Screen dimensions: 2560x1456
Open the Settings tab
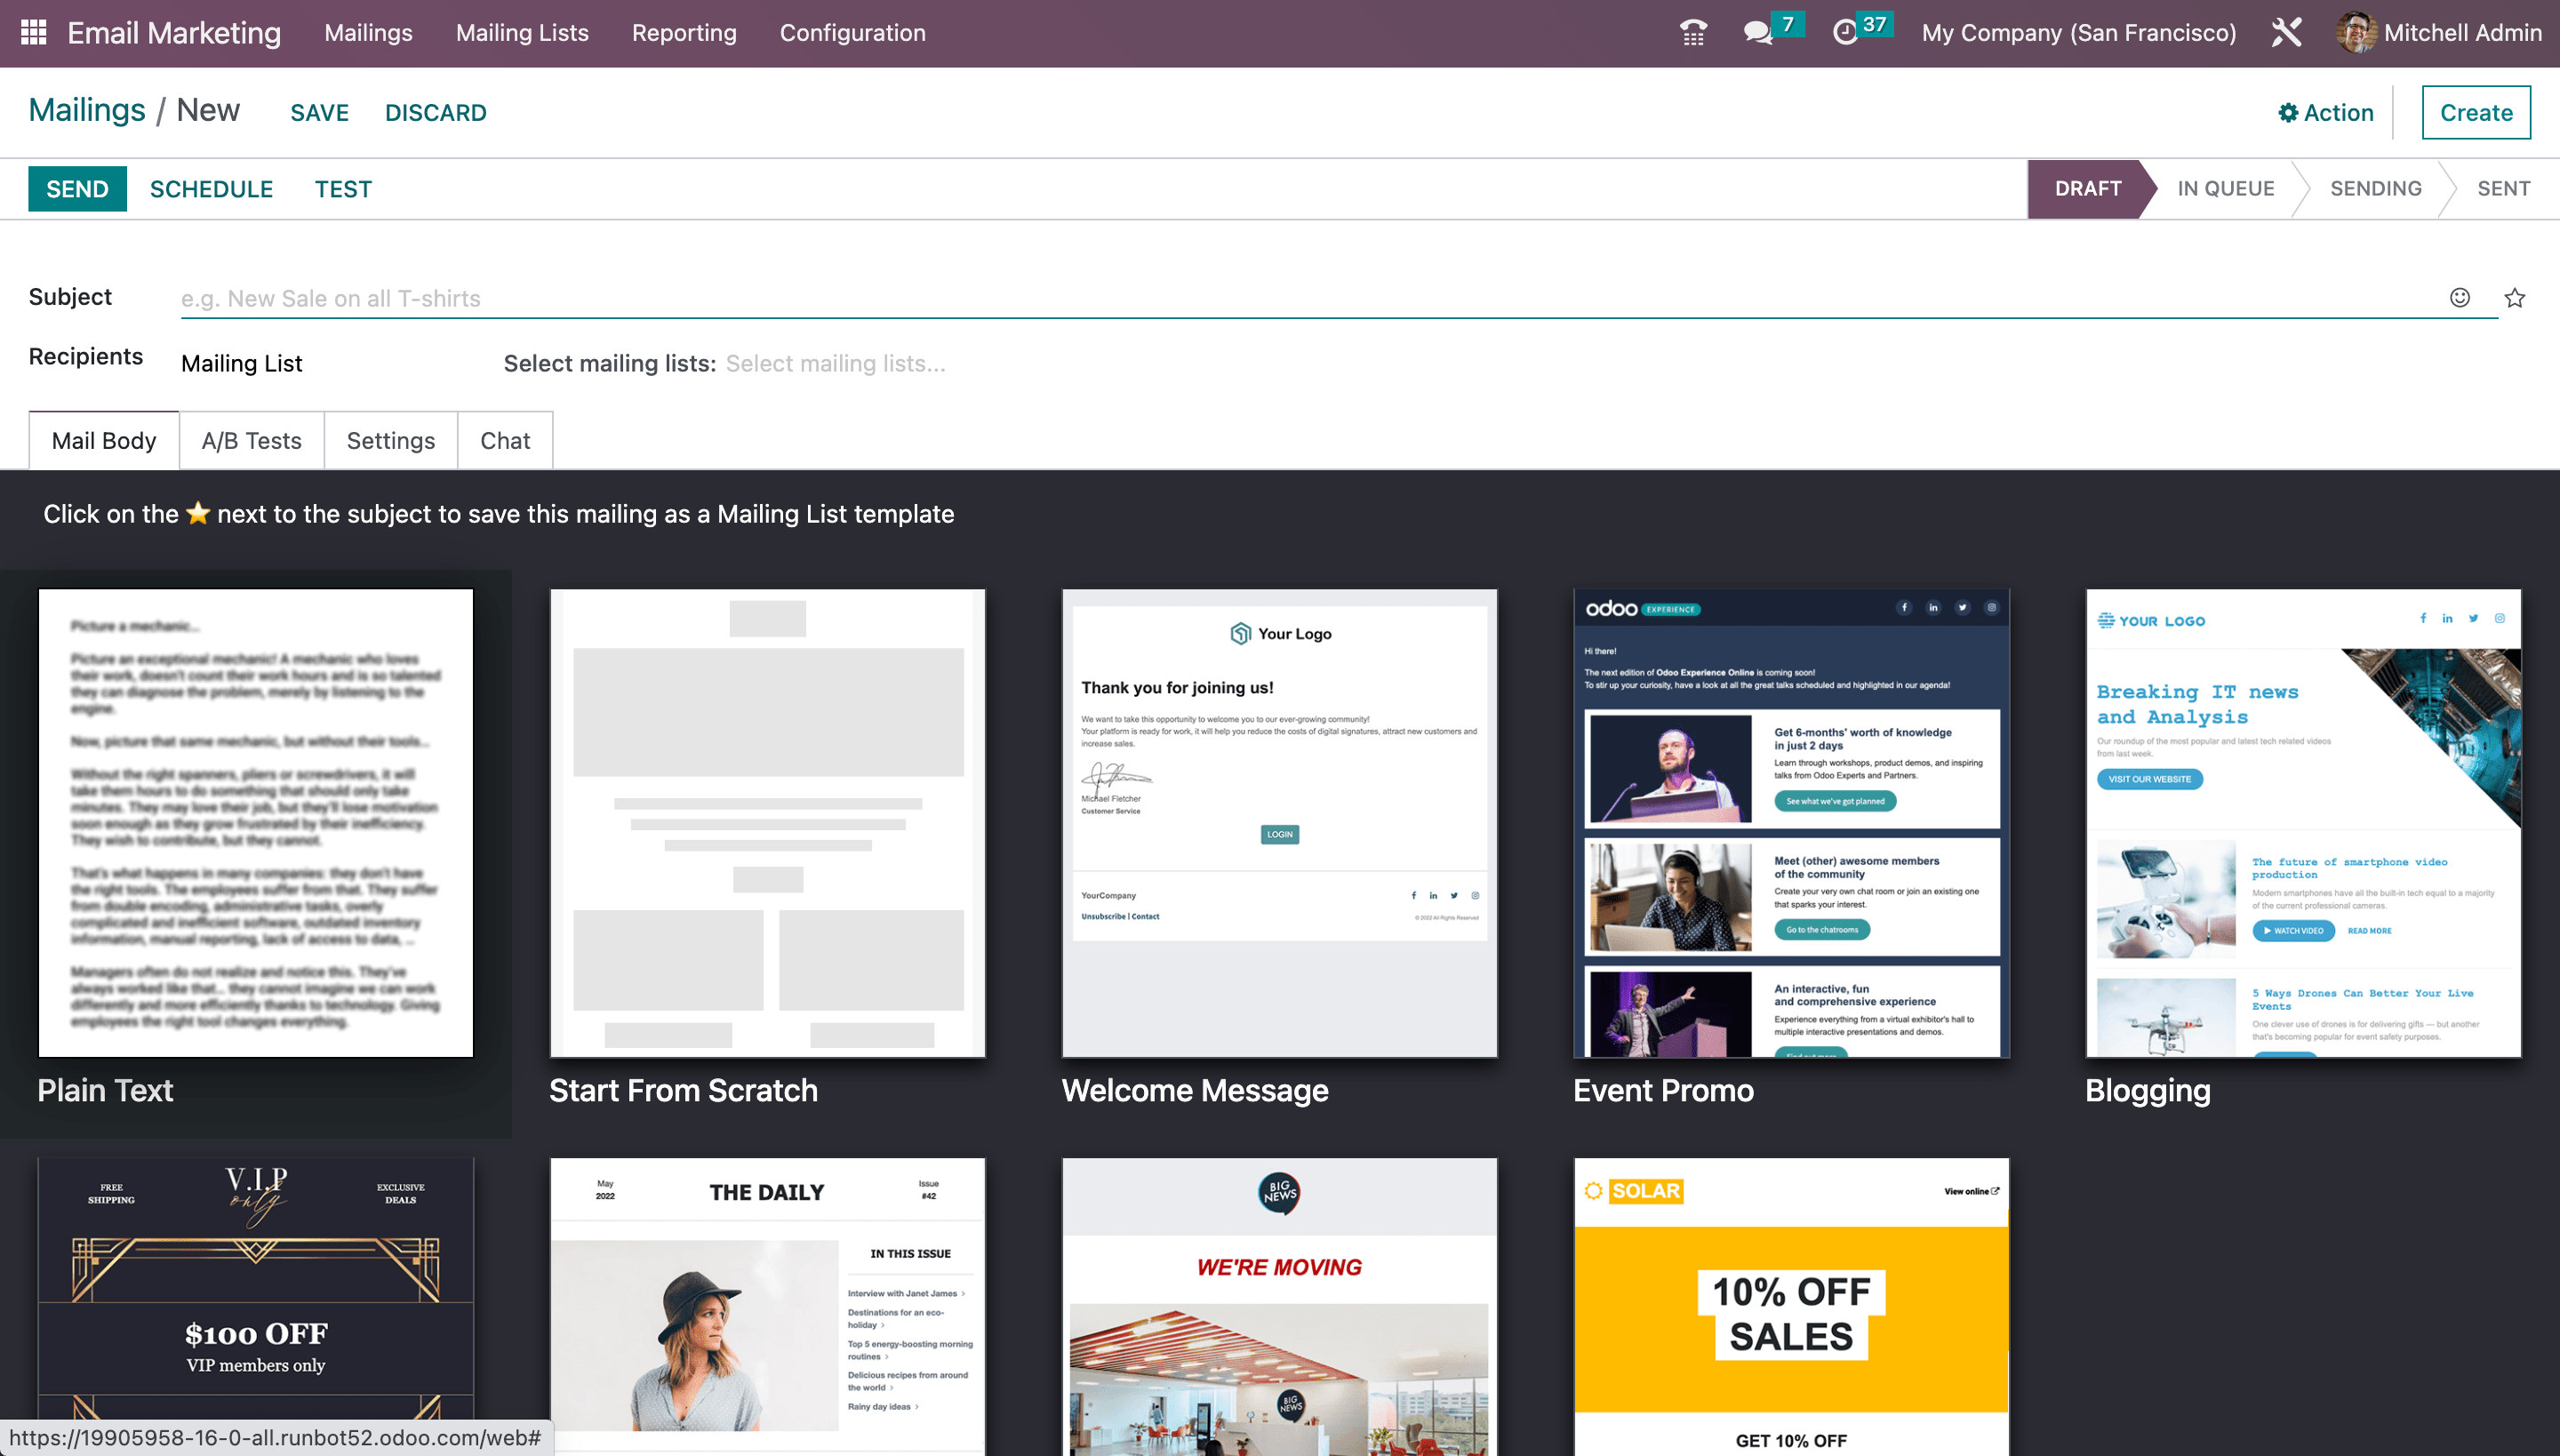coord(390,441)
